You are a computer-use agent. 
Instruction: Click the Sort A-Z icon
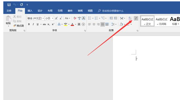coord(130,18)
